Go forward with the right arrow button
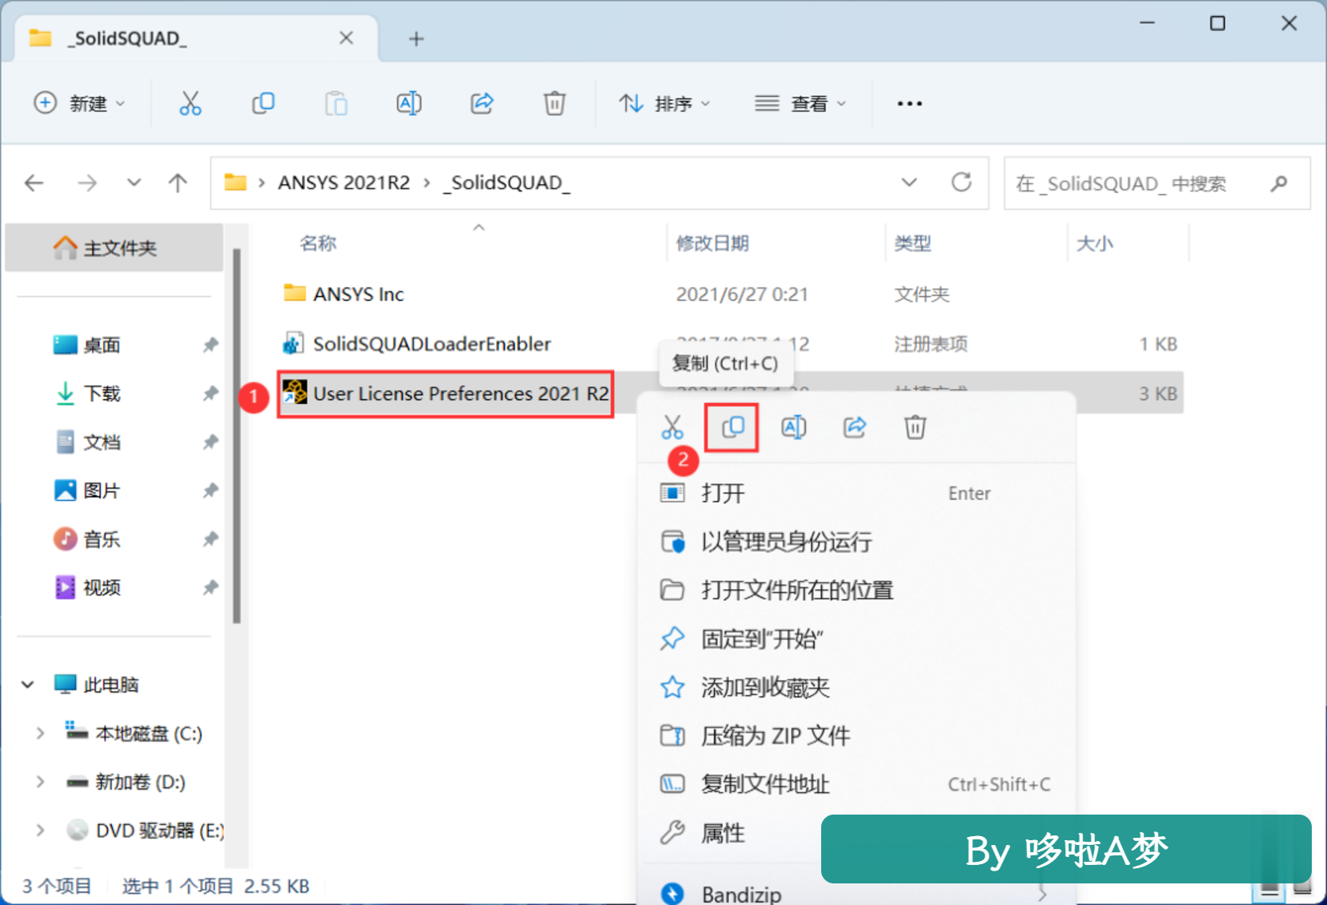This screenshot has width=1327, height=905. tap(86, 183)
